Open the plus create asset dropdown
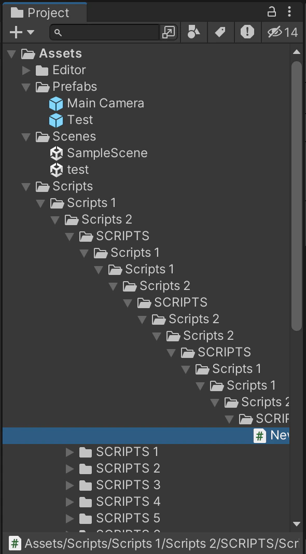The image size is (306, 554). [22, 33]
